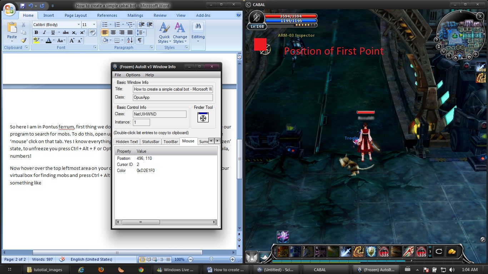Viewport: 488px width, 274px height.
Task: Undo the last action in Word
Action: pyautogui.click(x=31, y=6)
